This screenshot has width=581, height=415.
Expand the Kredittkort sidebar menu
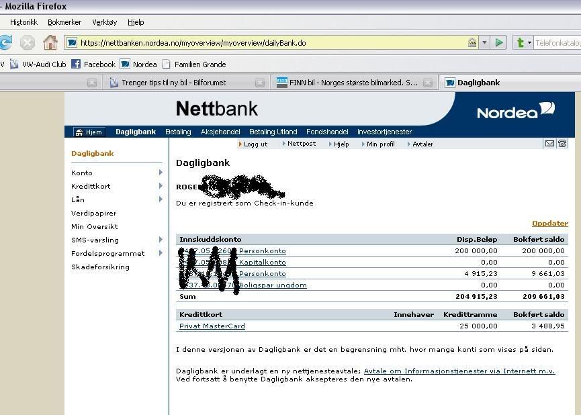tap(161, 186)
